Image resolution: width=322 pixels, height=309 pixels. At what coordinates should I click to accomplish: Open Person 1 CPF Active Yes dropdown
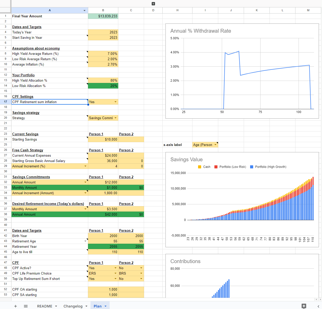[115, 268]
